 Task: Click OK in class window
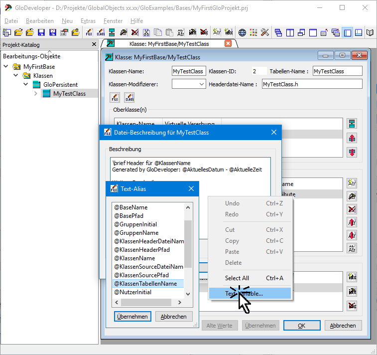click(x=302, y=326)
